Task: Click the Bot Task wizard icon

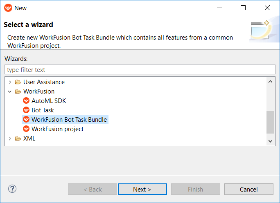Action: point(26,110)
